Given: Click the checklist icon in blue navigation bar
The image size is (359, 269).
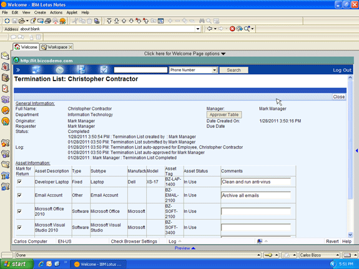Looking at the screenshot, I should pos(104,70).
